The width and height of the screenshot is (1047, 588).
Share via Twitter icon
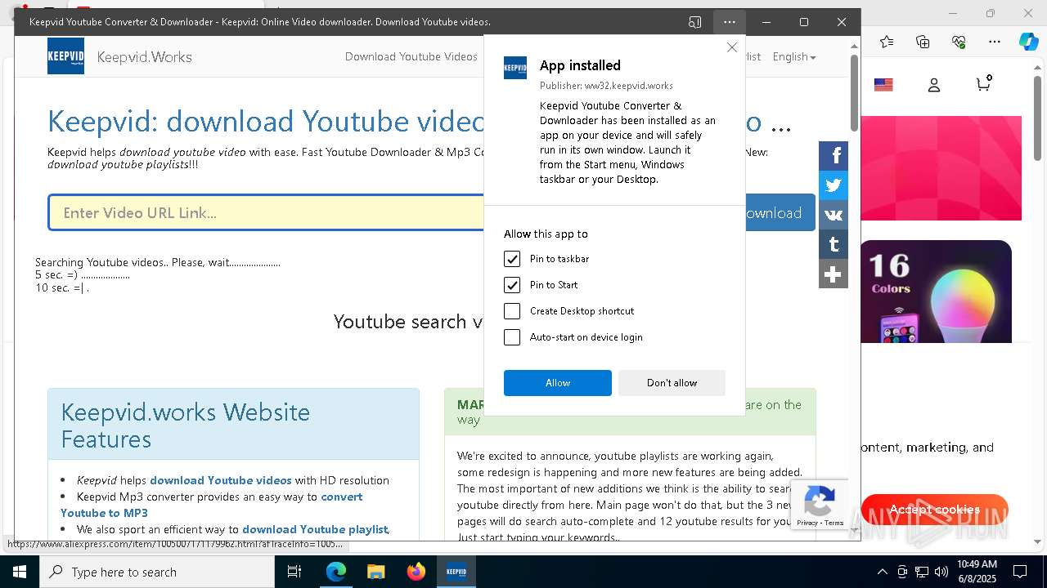point(834,185)
